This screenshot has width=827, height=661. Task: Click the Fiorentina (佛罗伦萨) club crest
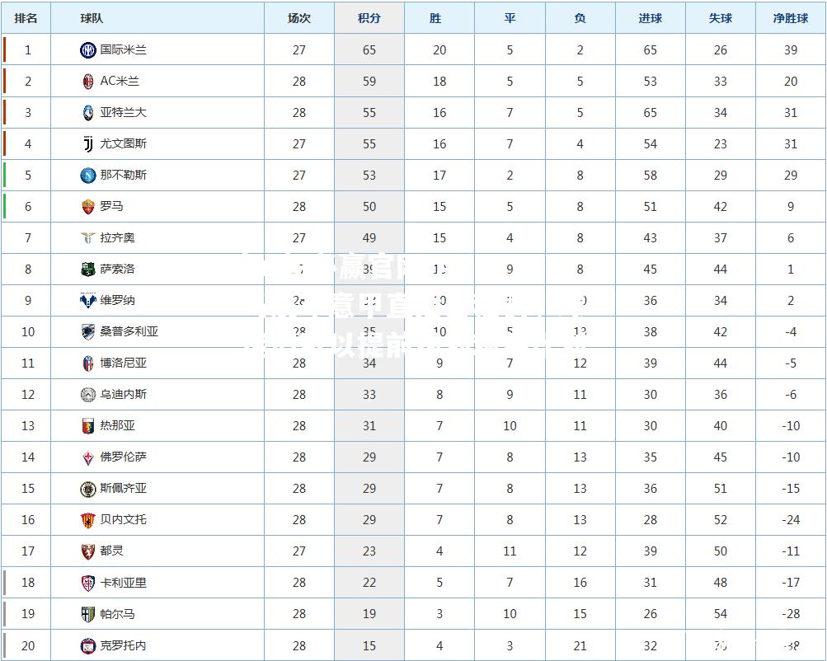(x=88, y=457)
